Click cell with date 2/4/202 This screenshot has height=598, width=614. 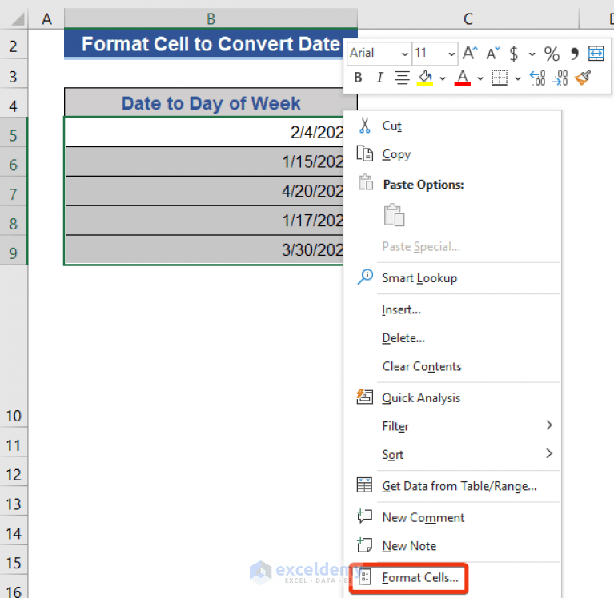(204, 132)
